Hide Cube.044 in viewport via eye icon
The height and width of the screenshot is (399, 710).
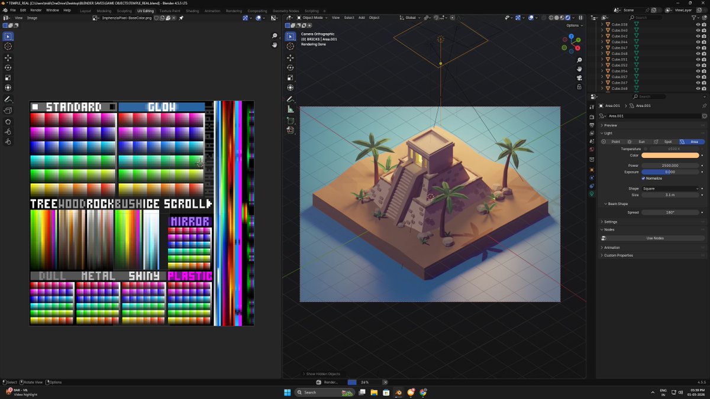(x=698, y=42)
